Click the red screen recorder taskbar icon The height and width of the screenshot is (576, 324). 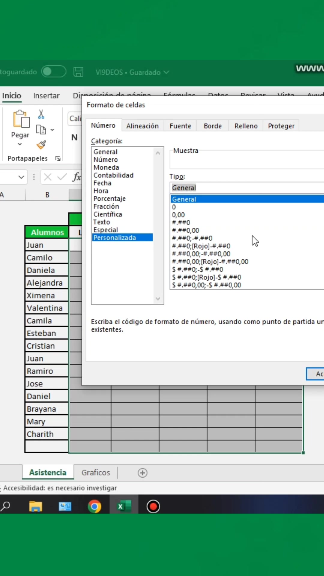153,507
